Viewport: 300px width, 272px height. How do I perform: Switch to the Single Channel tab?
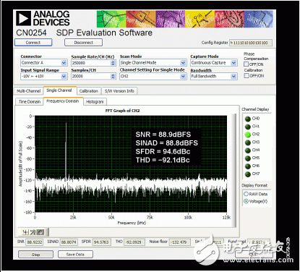pos(59,90)
